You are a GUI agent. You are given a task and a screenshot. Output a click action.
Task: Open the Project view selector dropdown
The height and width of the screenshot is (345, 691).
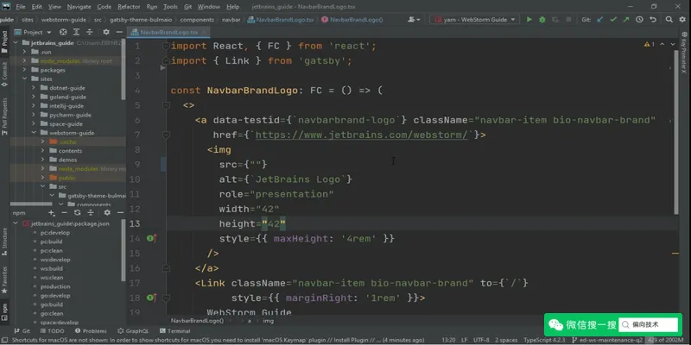(34, 32)
